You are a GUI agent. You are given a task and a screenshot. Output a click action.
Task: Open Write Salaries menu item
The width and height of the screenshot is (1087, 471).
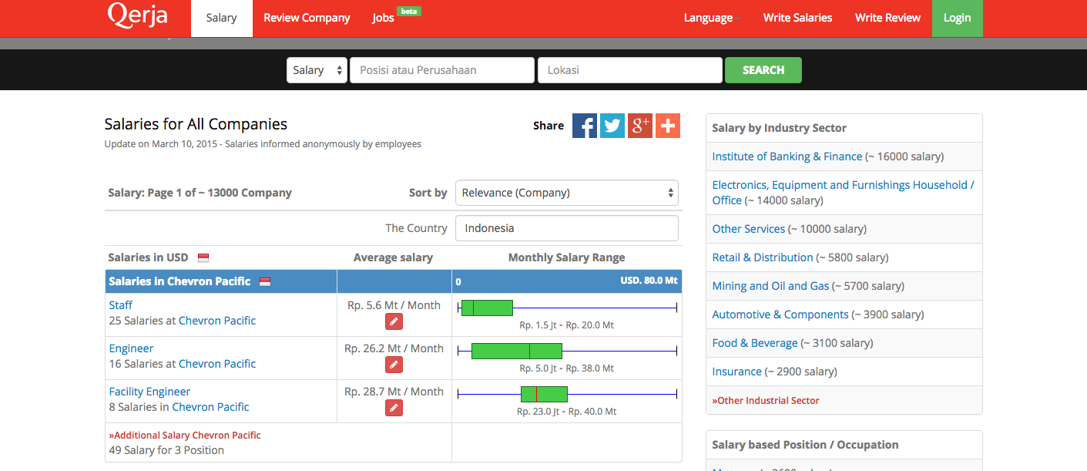tap(797, 18)
